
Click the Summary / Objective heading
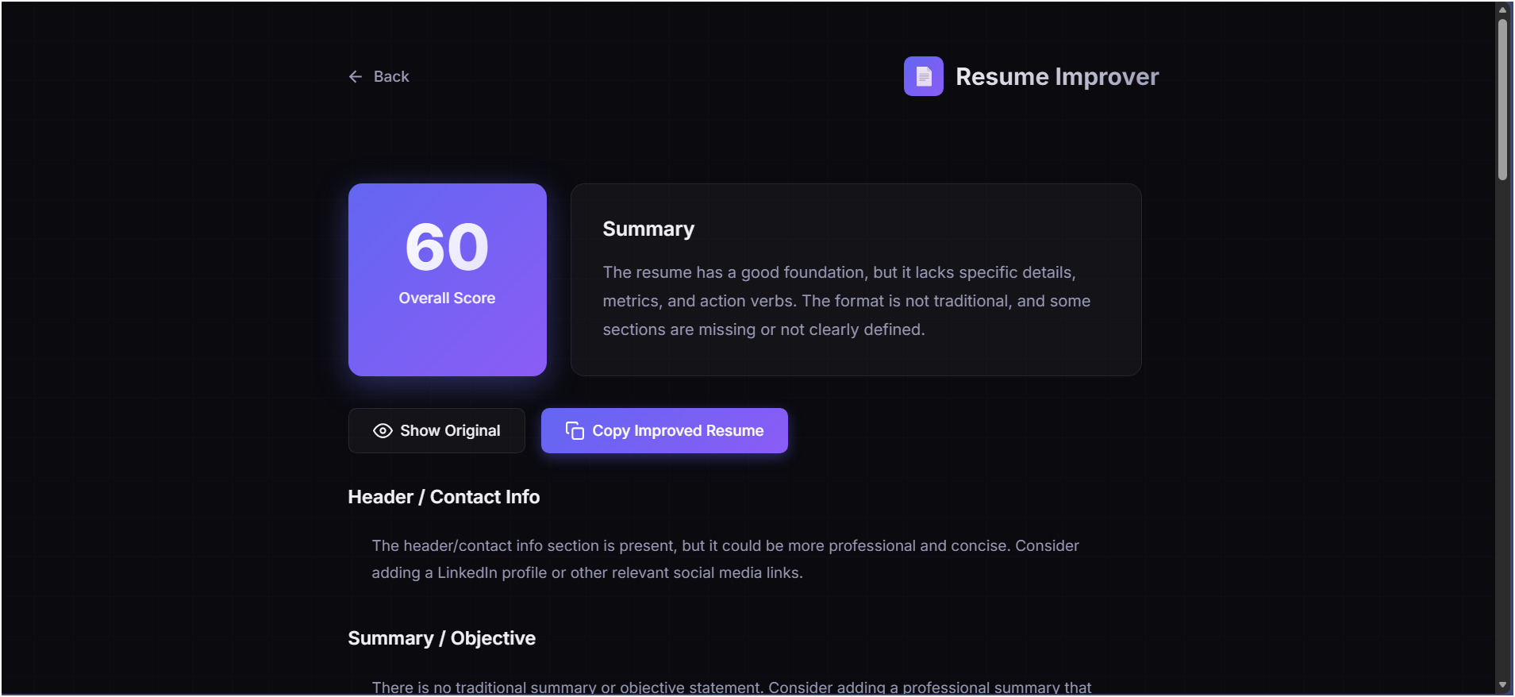441,638
